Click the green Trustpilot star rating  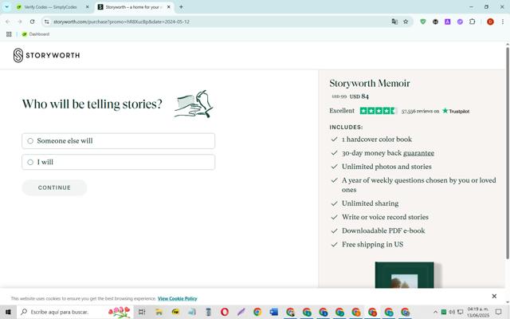pos(378,111)
